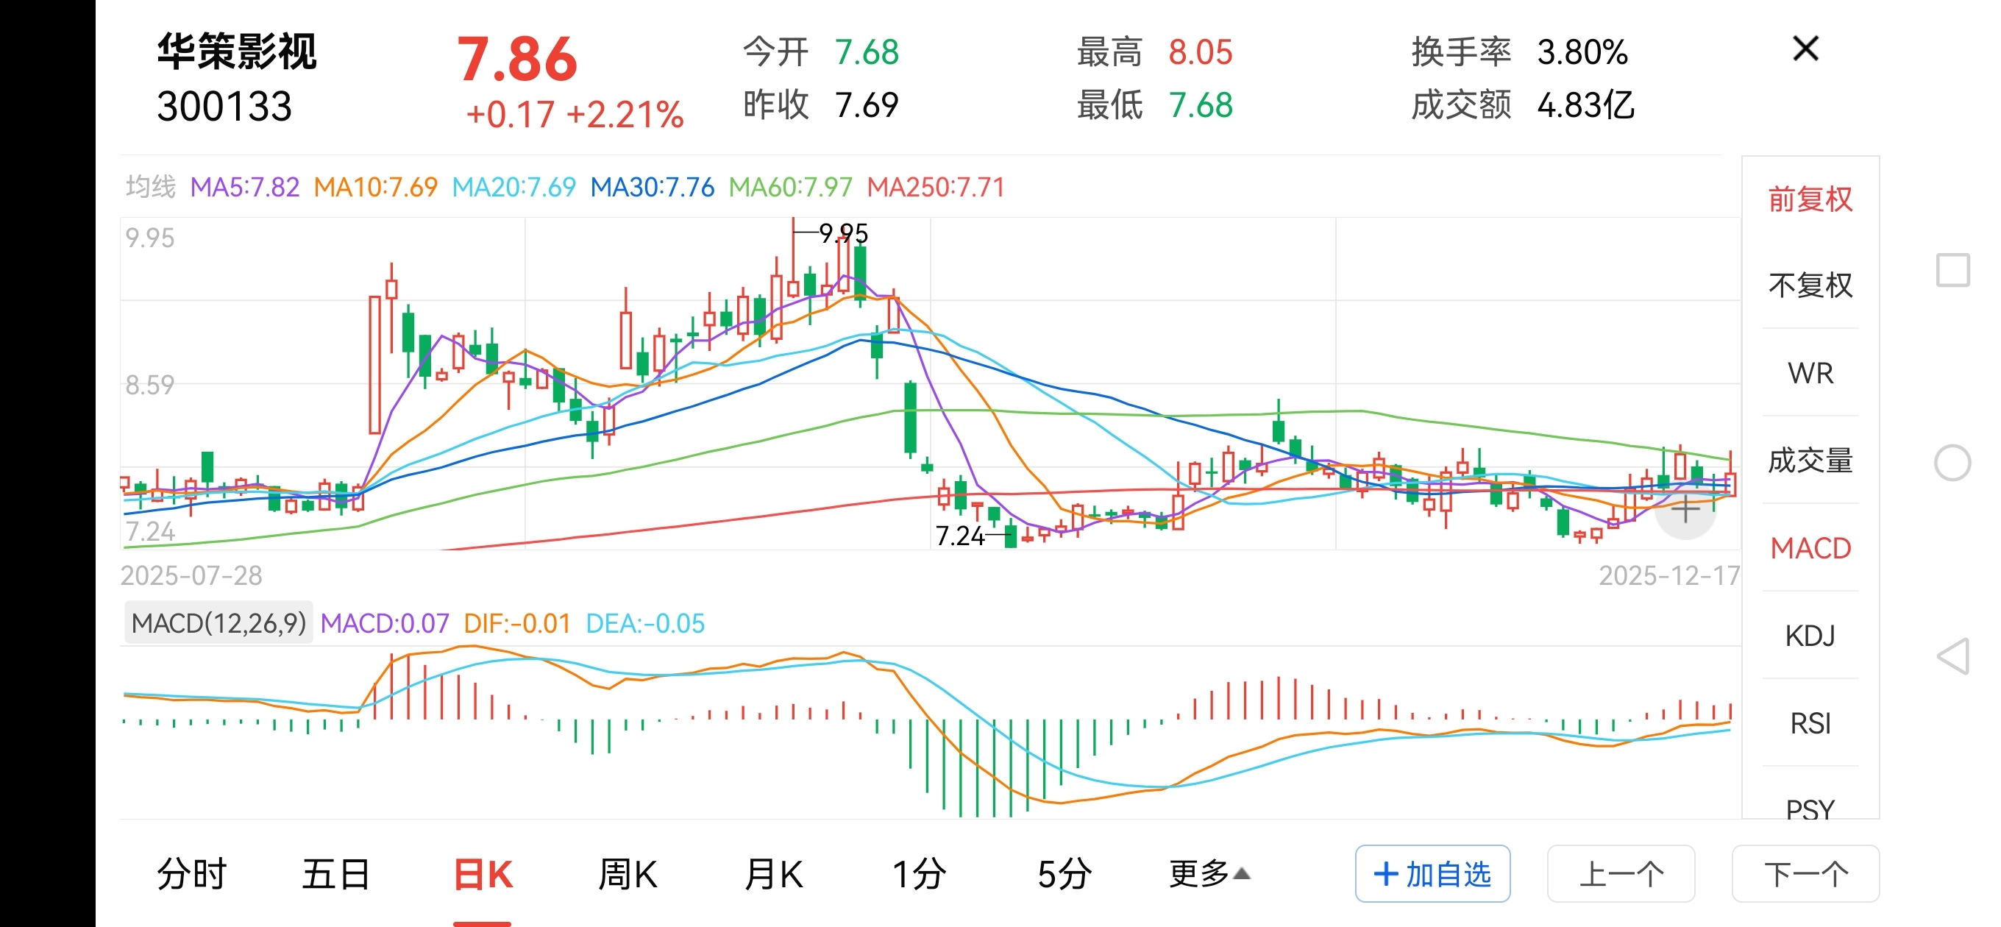Open the 均线 moving average settings

151,188
